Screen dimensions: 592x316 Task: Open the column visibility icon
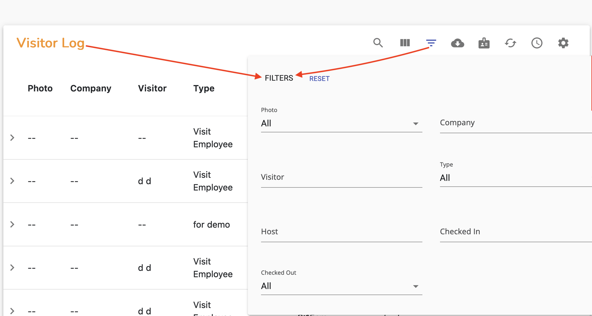[404, 43]
